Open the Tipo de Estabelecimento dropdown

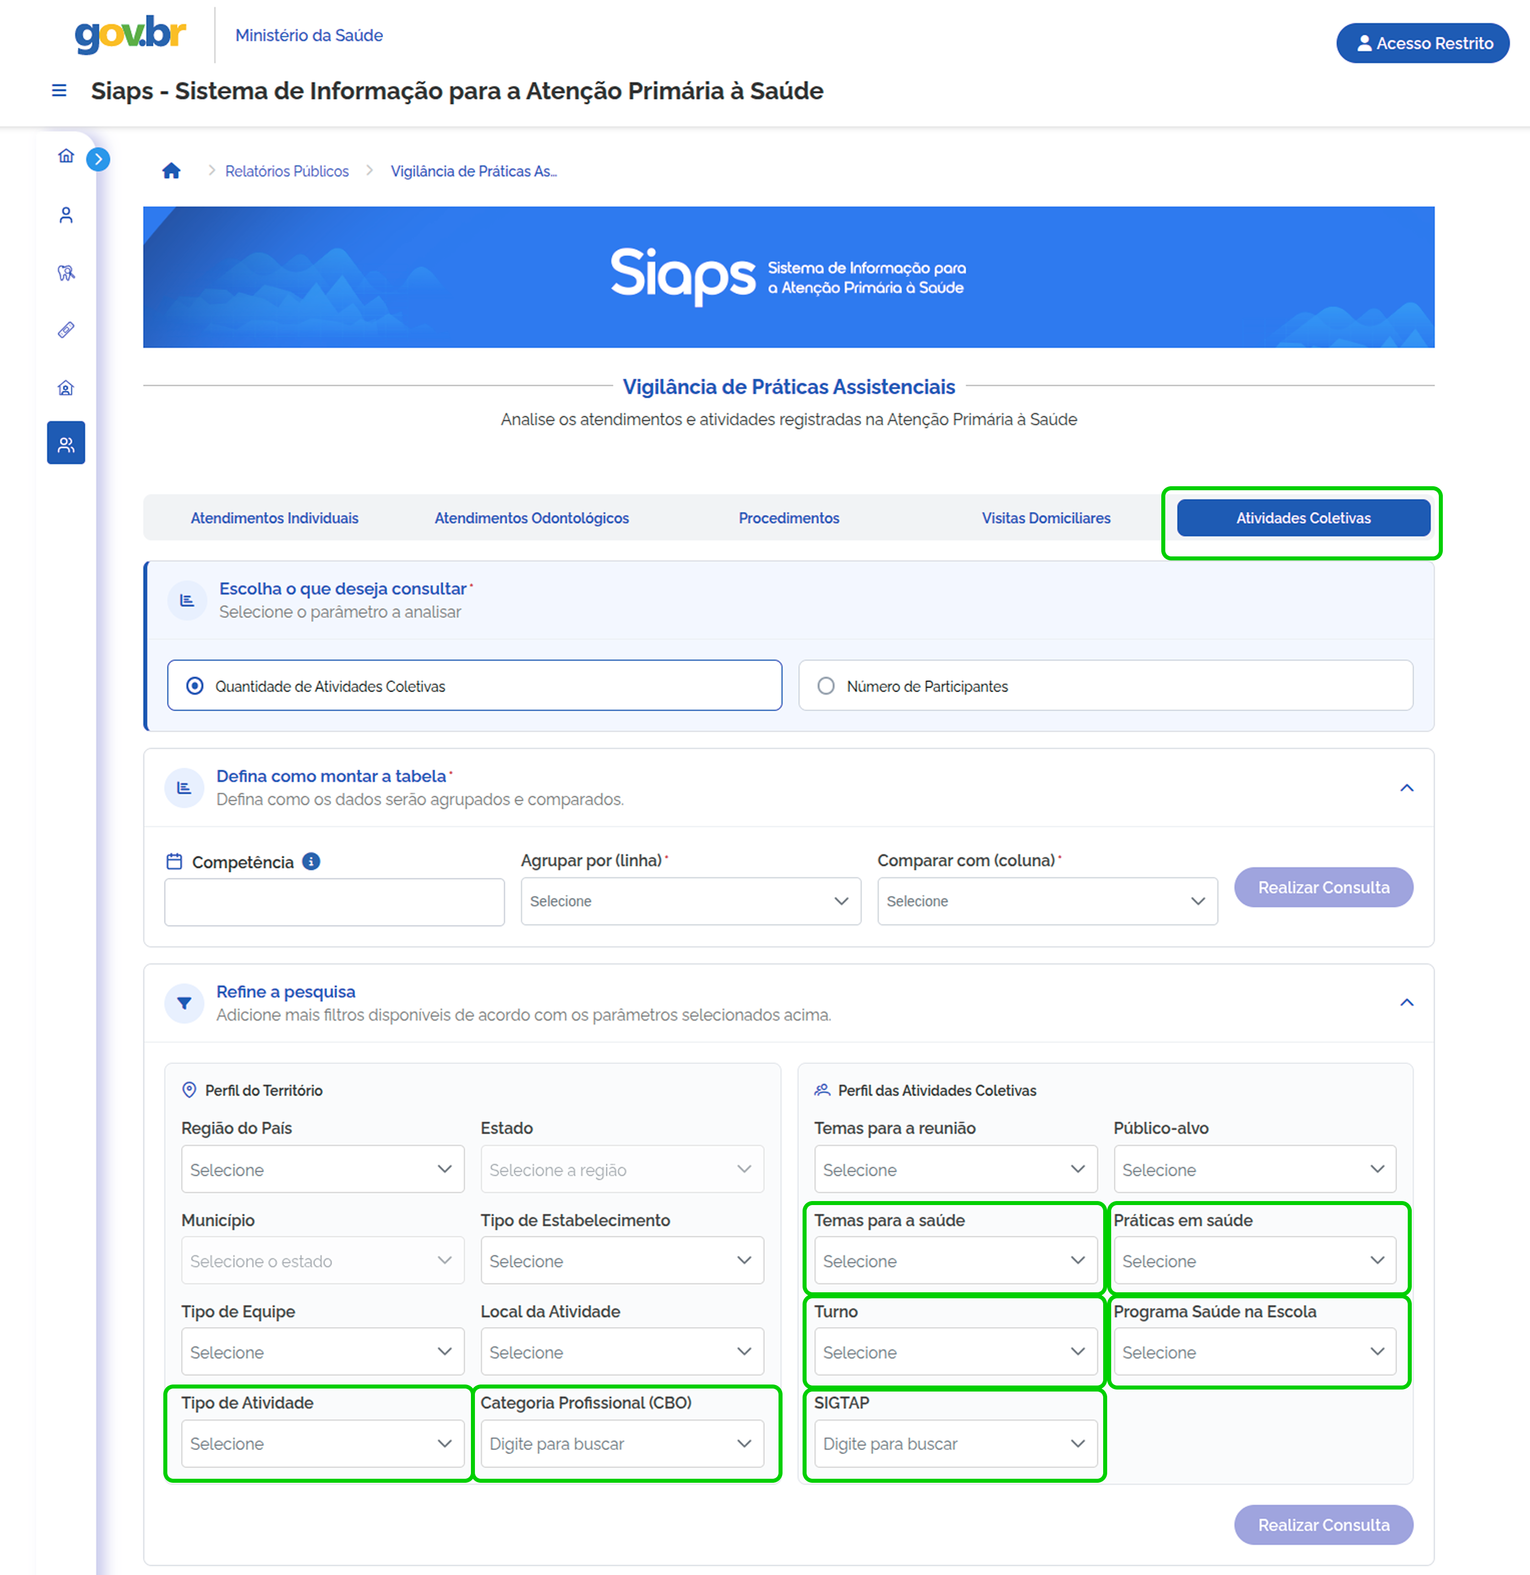622,1261
